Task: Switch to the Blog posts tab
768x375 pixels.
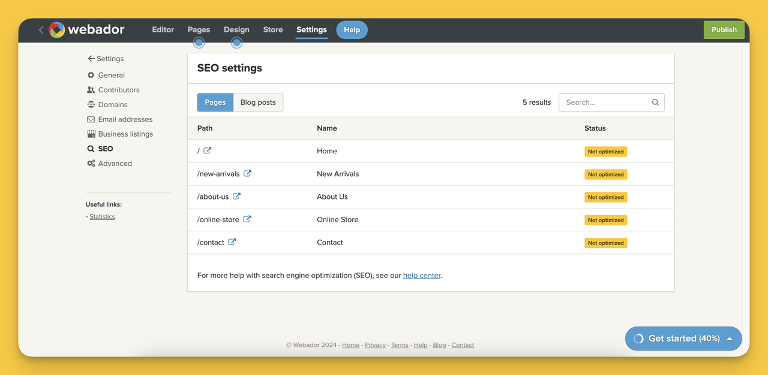Action: pos(258,102)
